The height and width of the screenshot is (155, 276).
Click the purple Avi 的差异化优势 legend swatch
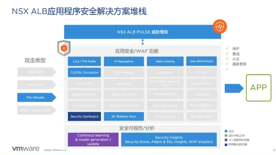[x=226, y=140]
